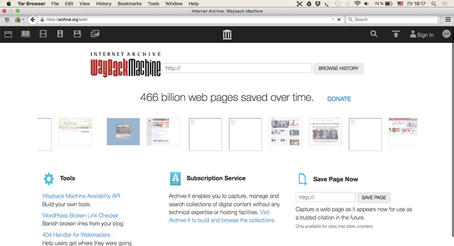
Task: Click the round EXIT badge in navbar
Action: pos(446,34)
